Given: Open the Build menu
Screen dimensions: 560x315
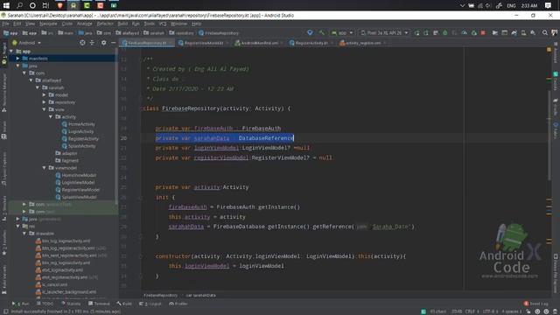Looking at the screenshot, I should click(122, 24).
